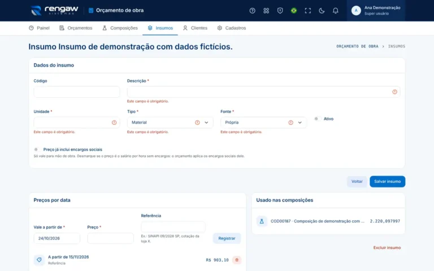Click the Orçamento de obra module icon

91,11
